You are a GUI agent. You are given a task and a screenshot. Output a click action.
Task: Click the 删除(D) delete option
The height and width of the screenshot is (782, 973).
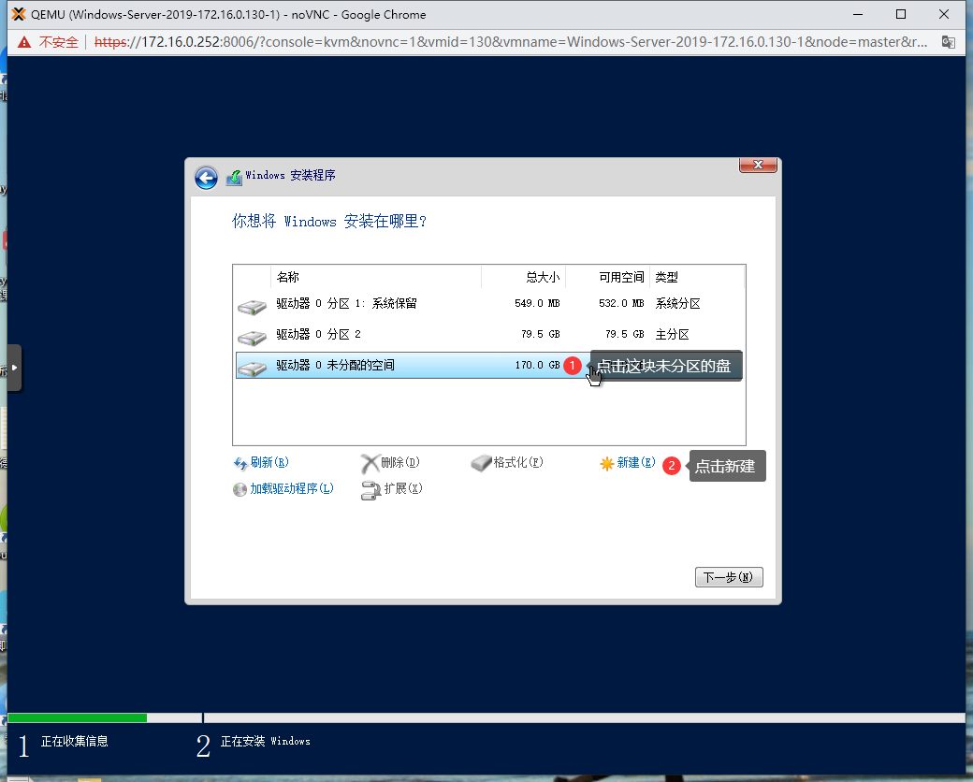pyautogui.click(x=400, y=462)
